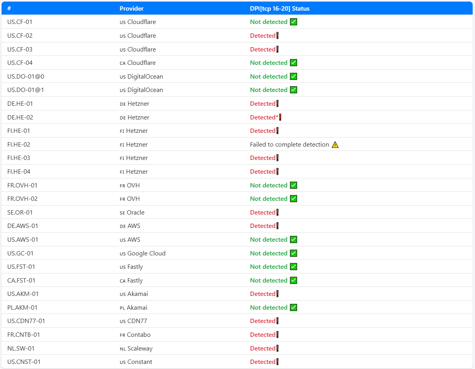The width and height of the screenshot is (475, 369).
Task: Click the green checkmark for US.GC-01 Google Cloud
Action: pos(293,253)
